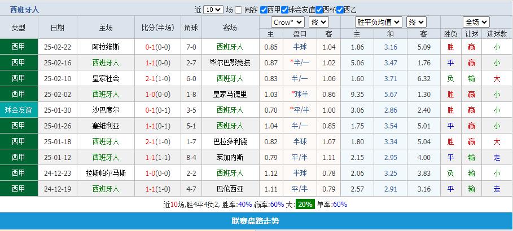This screenshot has height=231, width=513.
Task: Open 皇家社会 team link
Action: 106,78
